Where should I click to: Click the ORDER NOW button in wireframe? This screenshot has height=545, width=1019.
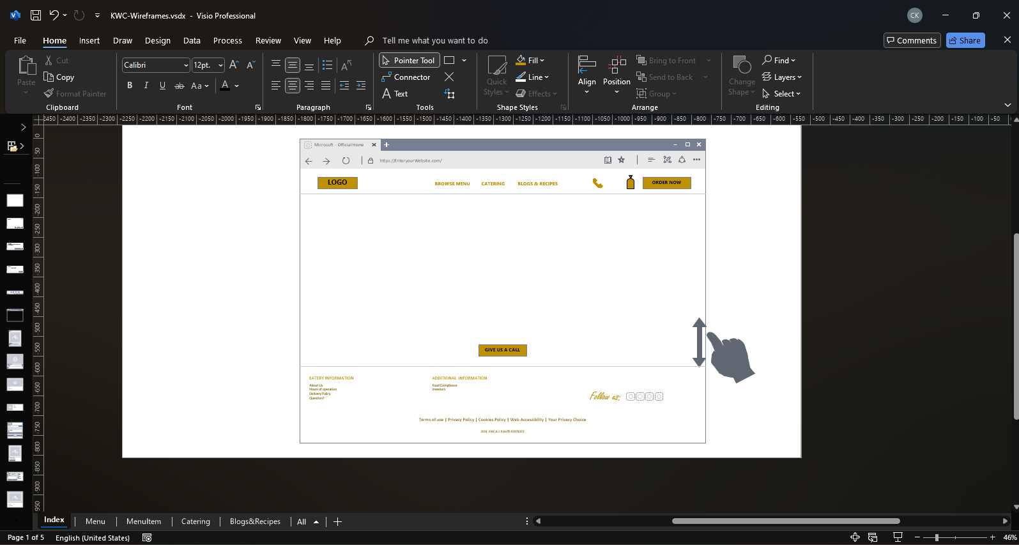coord(666,183)
